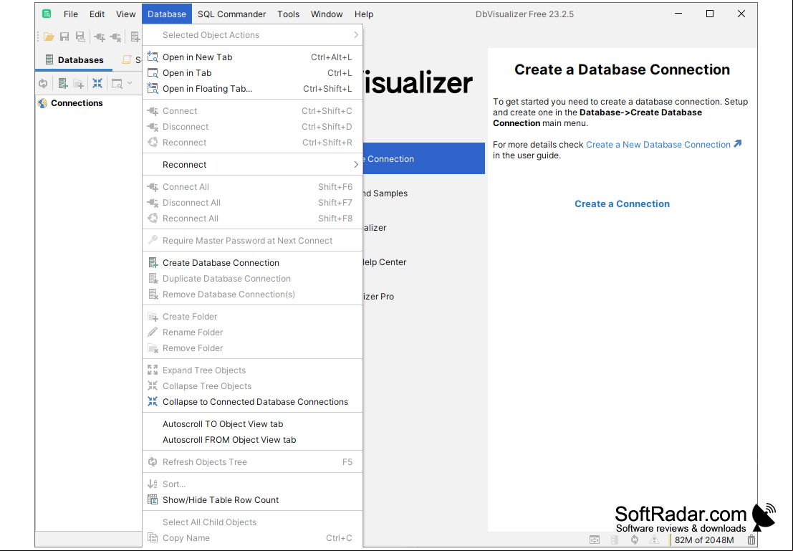The height and width of the screenshot is (551, 793).
Task: Click the Refresh Objects Tree menu item
Action: pyautogui.click(x=252, y=462)
